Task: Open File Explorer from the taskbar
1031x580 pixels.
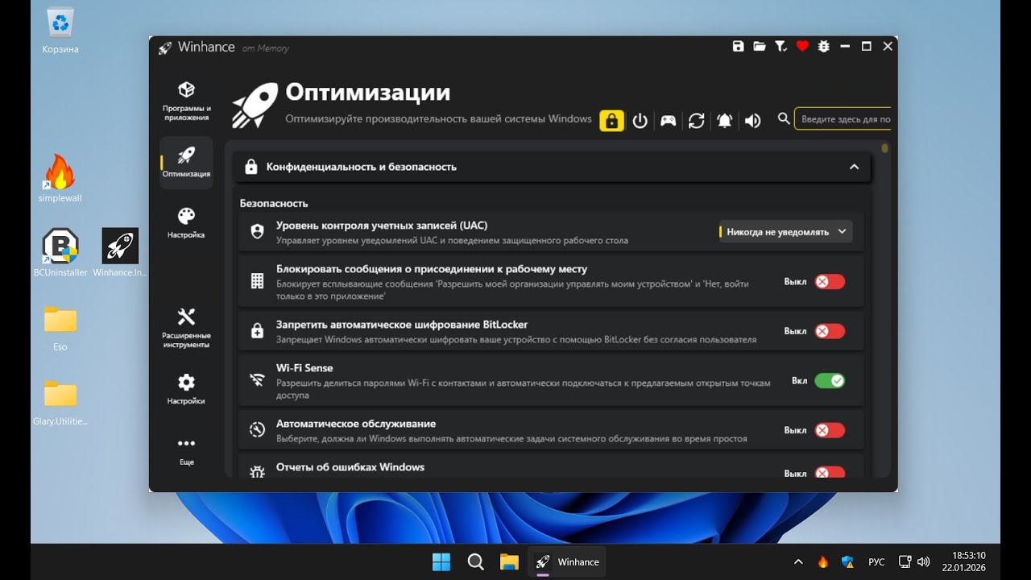Action: pyautogui.click(x=509, y=562)
